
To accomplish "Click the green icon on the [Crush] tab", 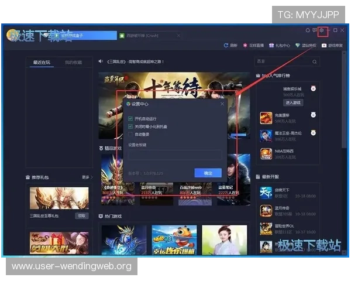I will pos(122,35).
